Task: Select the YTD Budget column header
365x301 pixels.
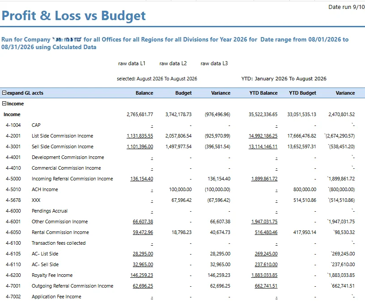Action: tap(303, 93)
